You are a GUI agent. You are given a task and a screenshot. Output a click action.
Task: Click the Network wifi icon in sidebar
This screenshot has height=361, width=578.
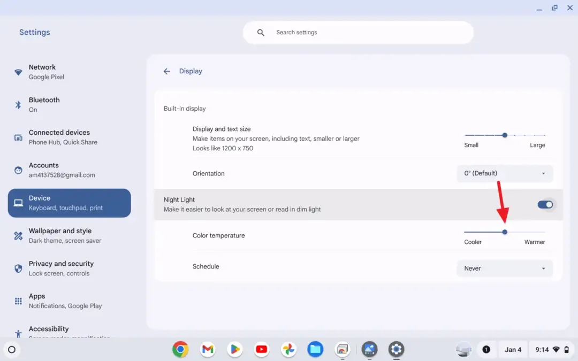pyautogui.click(x=18, y=72)
